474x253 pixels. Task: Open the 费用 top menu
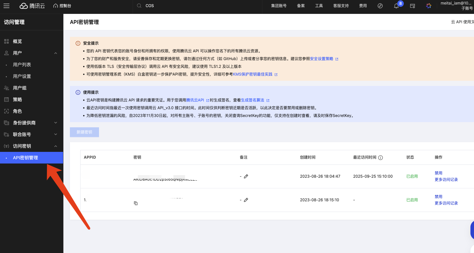pyautogui.click(x=363, y=6)
